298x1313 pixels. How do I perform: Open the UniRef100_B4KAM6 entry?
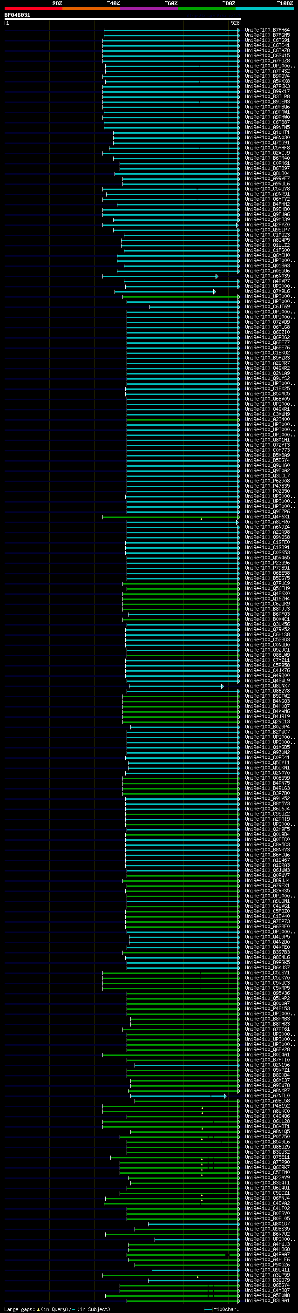pyautogui.click(x=267, y=712)
